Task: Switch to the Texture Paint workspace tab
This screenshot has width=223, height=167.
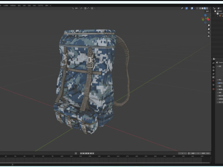Action: coord(13,6)
